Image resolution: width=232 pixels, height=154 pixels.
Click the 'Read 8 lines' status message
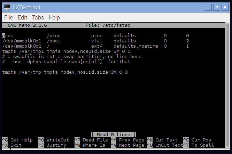(x=114, y=135)
